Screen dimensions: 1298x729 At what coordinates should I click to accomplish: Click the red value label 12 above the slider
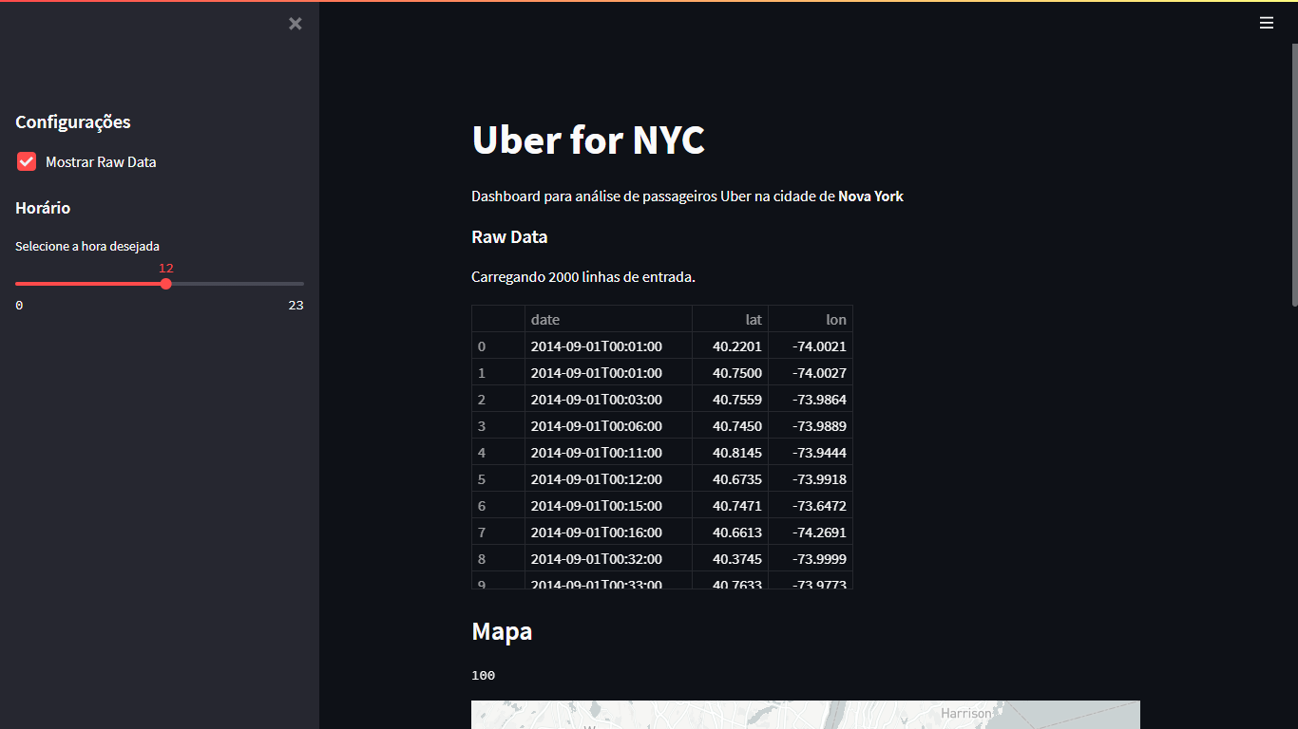coord(166,269)
